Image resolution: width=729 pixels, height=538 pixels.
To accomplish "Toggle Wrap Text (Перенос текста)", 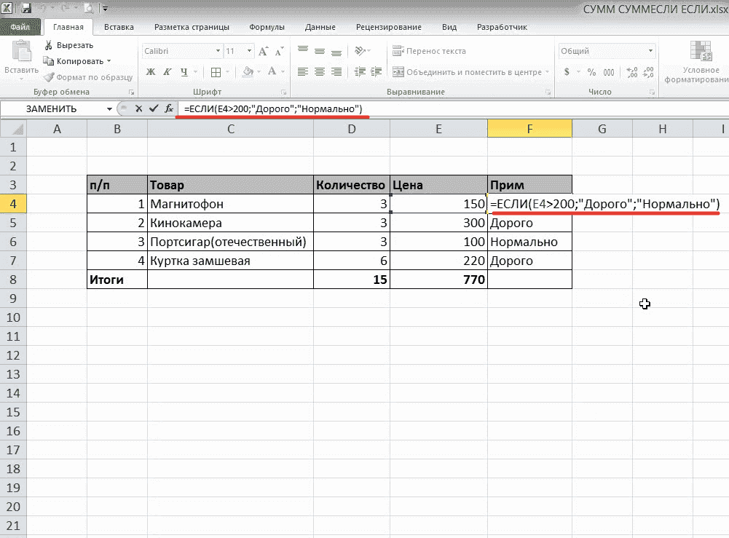I will tap(430, 52).
